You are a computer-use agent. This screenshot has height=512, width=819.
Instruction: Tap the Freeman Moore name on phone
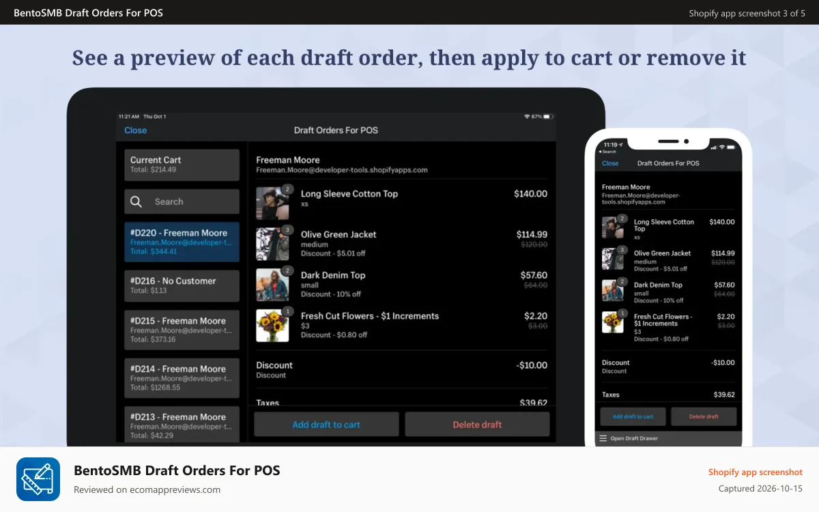626,187
